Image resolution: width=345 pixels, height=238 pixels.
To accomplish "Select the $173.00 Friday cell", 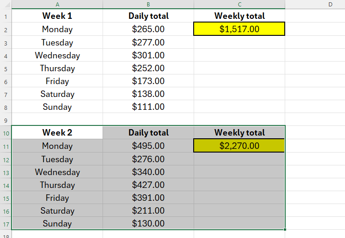I will pos(148,81).
